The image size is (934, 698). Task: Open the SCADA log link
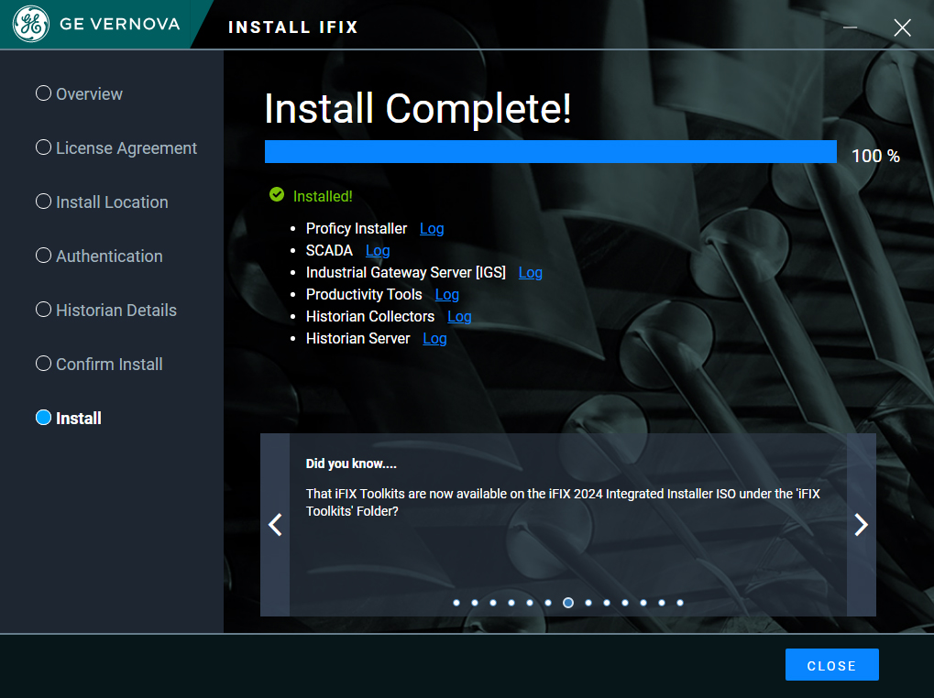click(x=378, y=250)
